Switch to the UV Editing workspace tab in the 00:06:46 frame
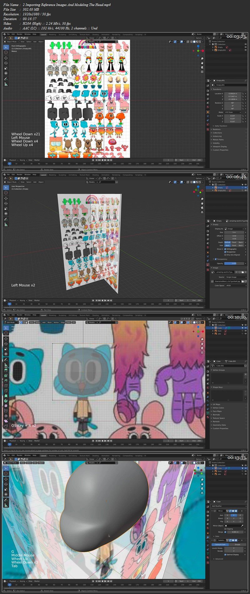Screen dimensions: 250x594 pyautogui.click(x=73, y=175)
